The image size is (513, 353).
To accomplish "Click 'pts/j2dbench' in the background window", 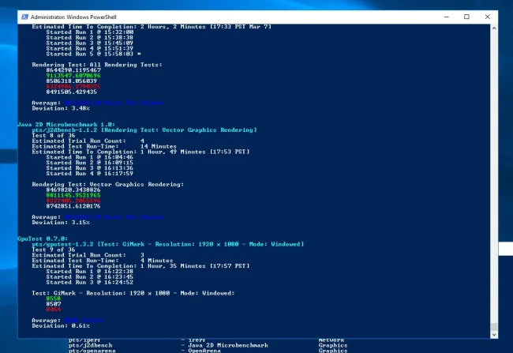I will point(91,345).
